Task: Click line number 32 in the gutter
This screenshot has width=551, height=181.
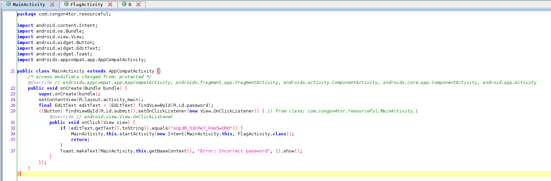Action: [13, 128]
